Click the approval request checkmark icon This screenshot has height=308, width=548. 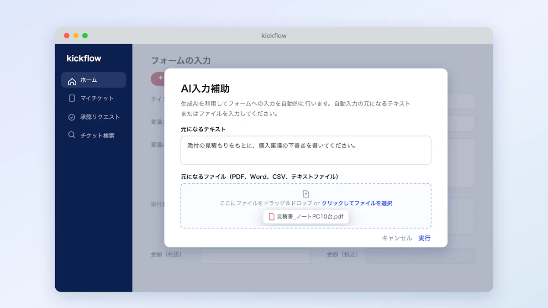[72, 117]
